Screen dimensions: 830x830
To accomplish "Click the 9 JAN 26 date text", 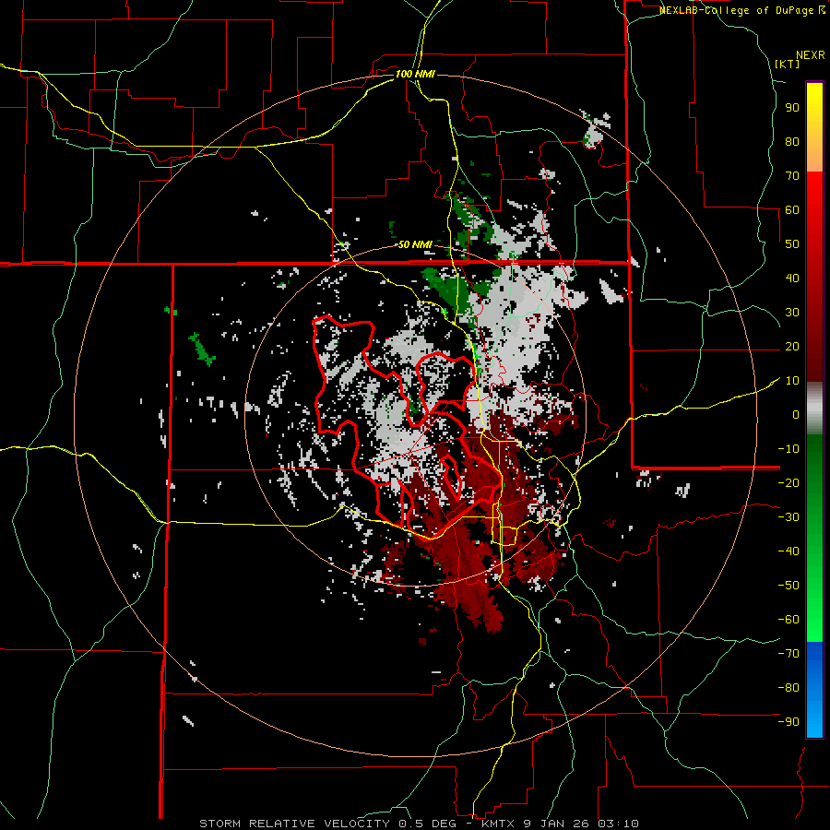I will (557, 824).
